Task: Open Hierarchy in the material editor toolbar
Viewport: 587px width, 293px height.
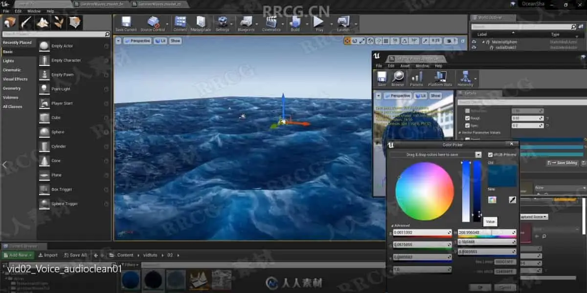Action: point(465,79)
